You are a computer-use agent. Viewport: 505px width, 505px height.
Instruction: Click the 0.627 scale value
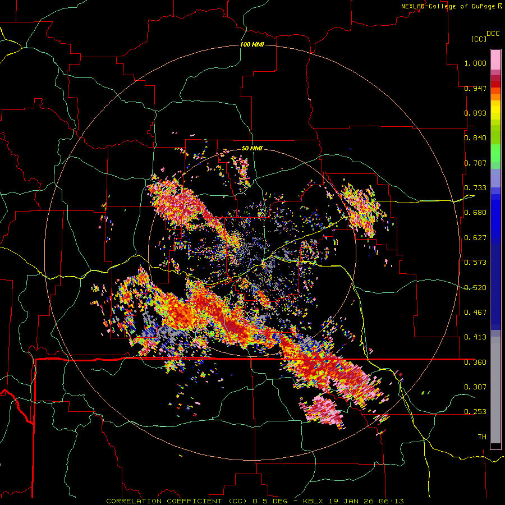(x=475, y=238)
